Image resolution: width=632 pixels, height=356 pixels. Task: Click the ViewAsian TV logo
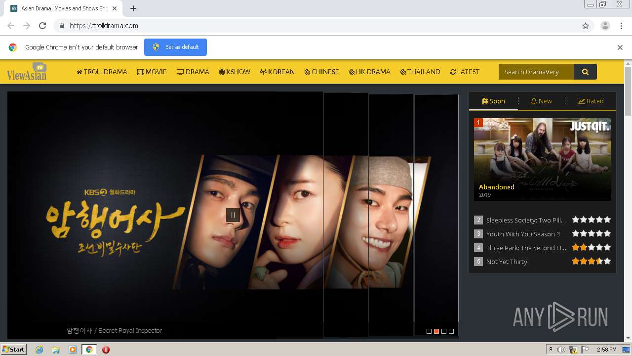[27, 72]
